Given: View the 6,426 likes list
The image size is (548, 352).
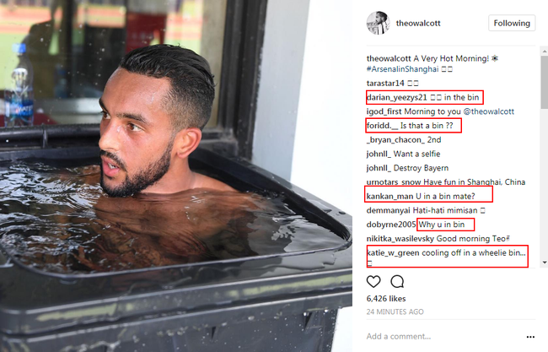Looking at the screenshot, I should tap(386, 299).
